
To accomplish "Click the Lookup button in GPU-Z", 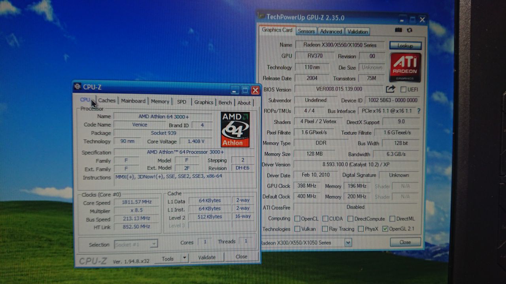I will click(405, 46).
